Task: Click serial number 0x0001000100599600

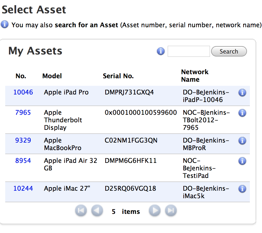Action: 141,112
